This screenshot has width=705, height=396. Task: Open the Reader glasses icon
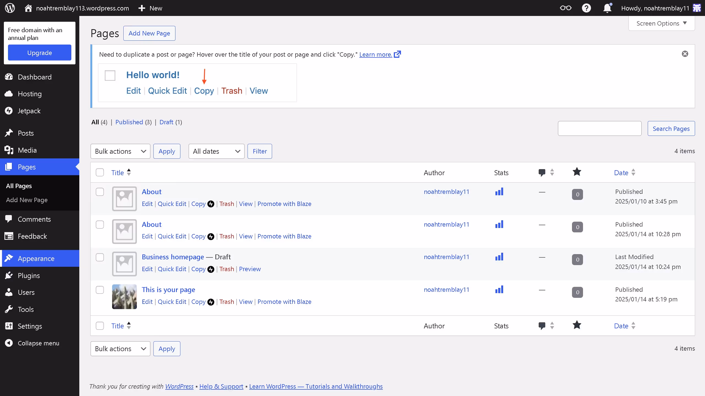(566, 8)
